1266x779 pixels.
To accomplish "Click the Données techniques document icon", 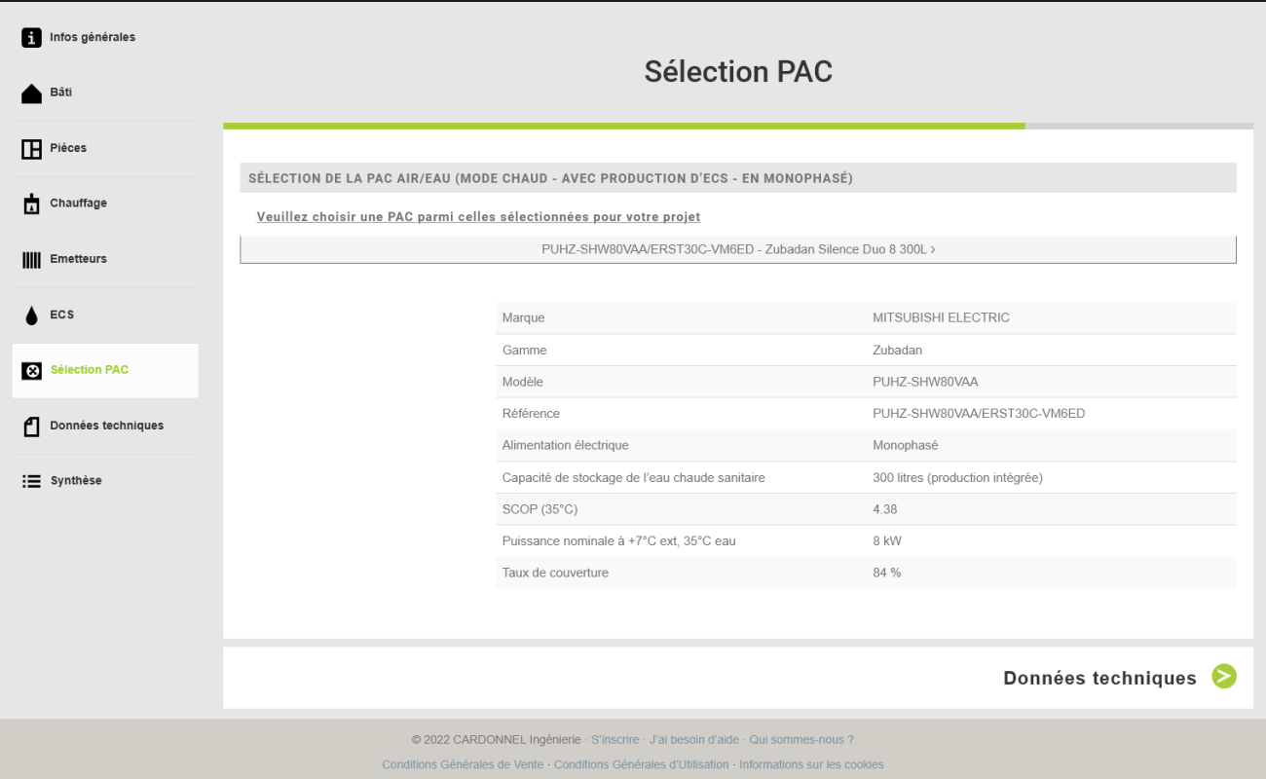I will (32, 427).
